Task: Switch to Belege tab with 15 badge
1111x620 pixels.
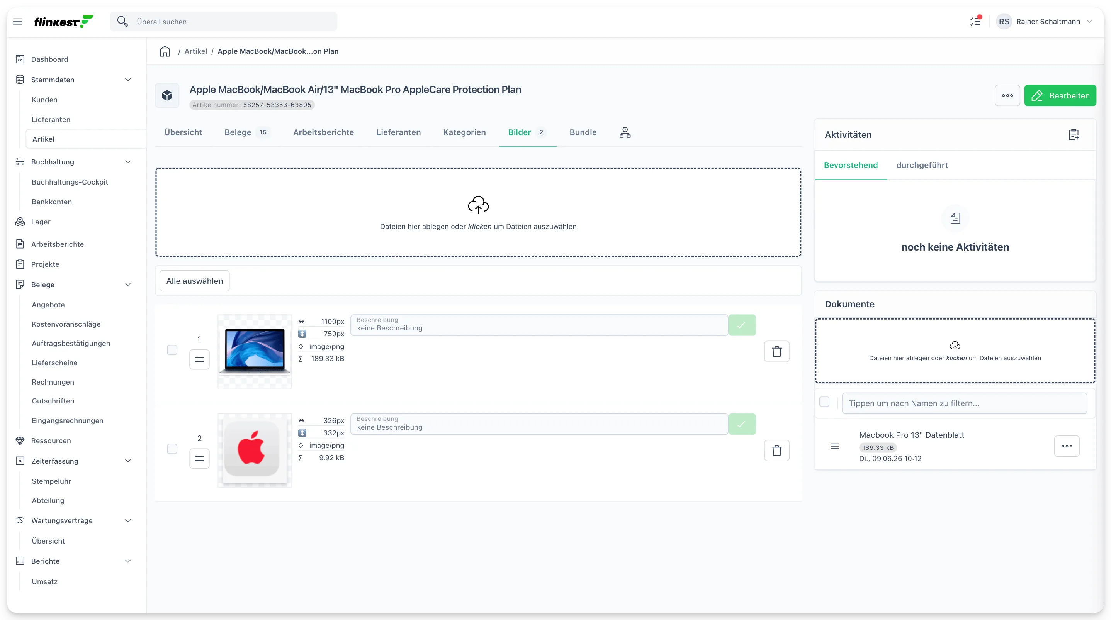Action: 247,132
